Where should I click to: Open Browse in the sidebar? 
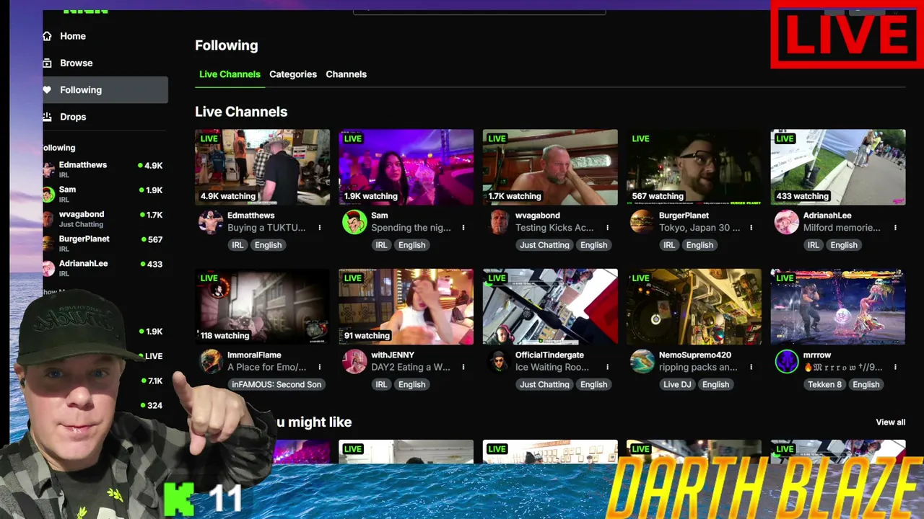(77, 63)
